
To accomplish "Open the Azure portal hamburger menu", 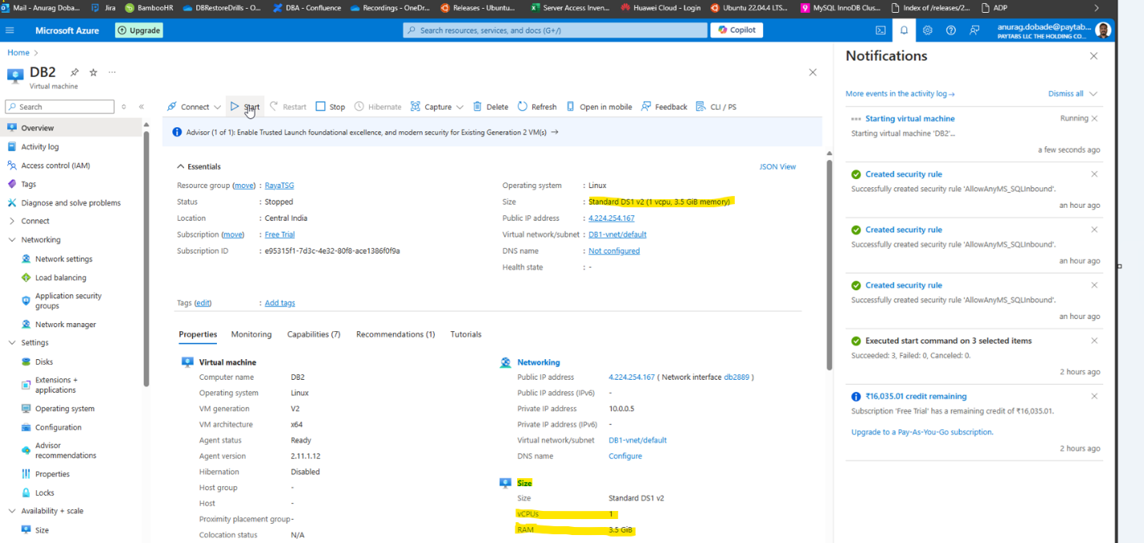I will click(10, 30).
